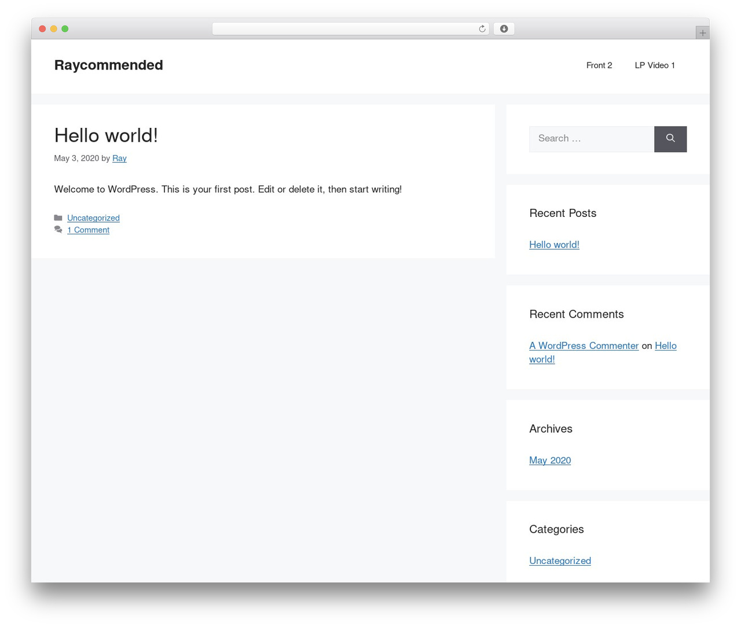Open the browser downloads button
This screenshot has height=627, width=741.
pos(504,29)
